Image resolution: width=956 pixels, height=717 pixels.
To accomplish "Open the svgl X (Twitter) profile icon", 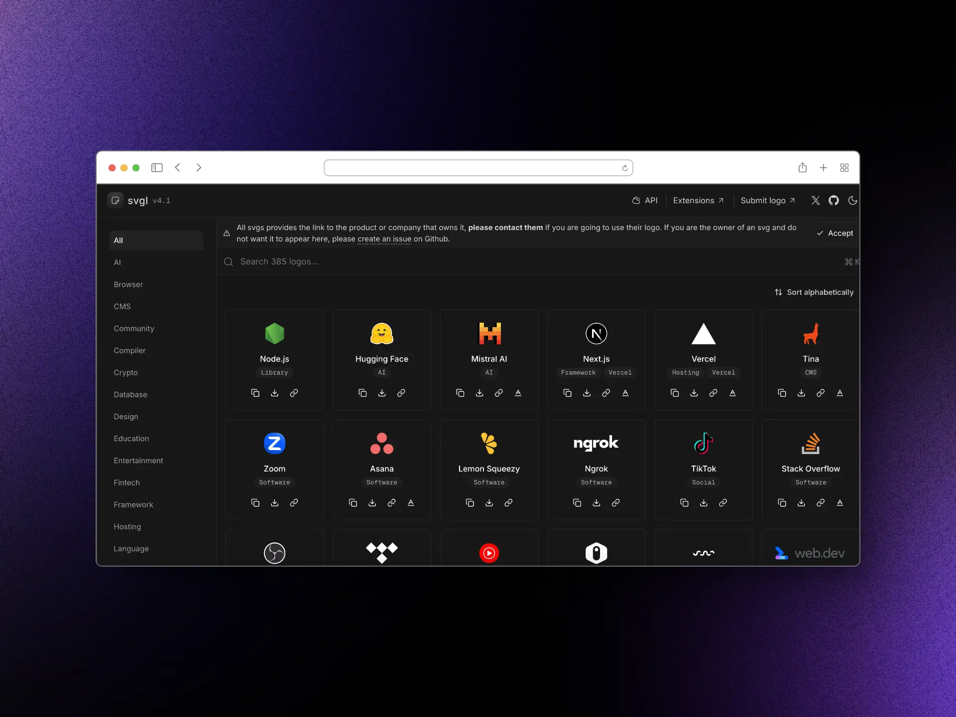I will click(816, 200).
